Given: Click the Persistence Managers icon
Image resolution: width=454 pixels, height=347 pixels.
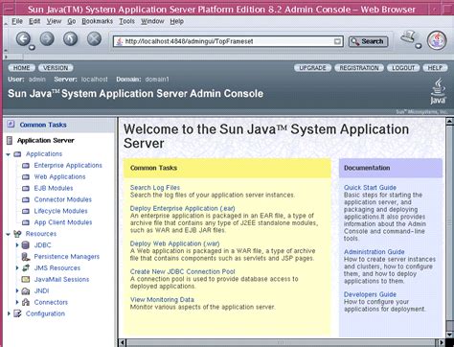Looking at the screenshot, I should click(x=26, y=257).
